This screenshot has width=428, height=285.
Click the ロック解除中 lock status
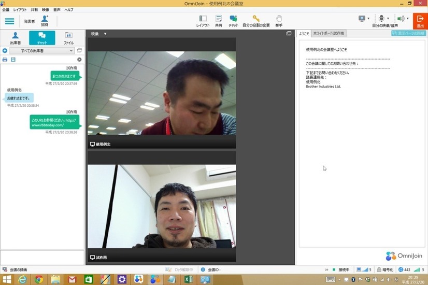179,269
